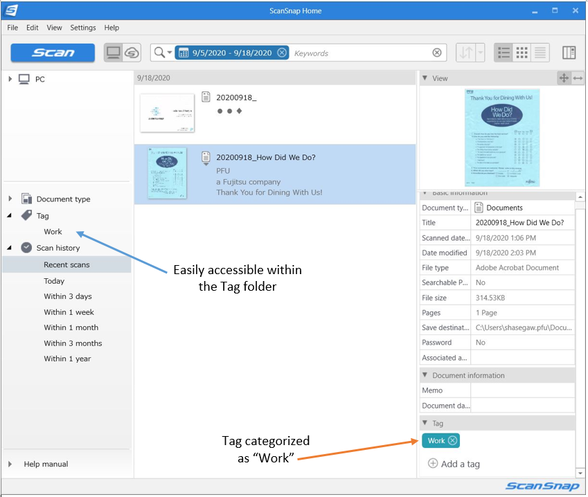Click the ScanSnap Home app logo icon
This screenshot has height=497, width=588.
tap(11, 10)
